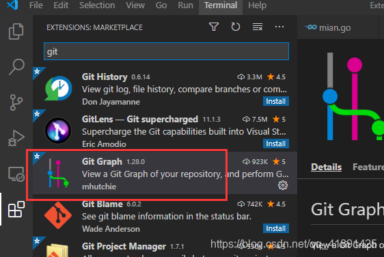Image resolution: width=384 pixels, height=257 pixels.
Task: Select GitLens — Git supercharged title
Action: pos(140,120)
